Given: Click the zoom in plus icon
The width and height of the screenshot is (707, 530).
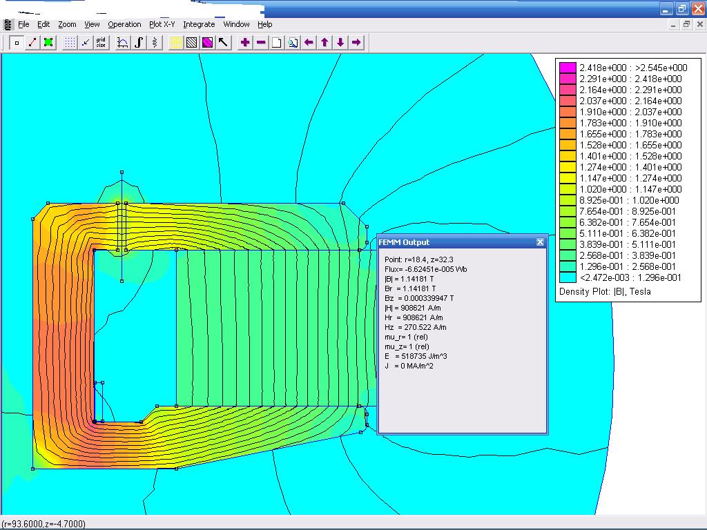Looking at the screenshot, I should (245, 43).
